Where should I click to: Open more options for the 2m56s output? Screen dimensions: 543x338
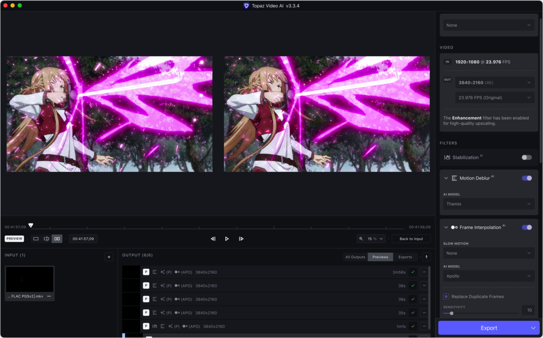[424, 272]
